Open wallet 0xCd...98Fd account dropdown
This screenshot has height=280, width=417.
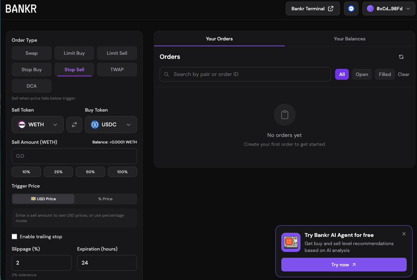pos(389,9)
